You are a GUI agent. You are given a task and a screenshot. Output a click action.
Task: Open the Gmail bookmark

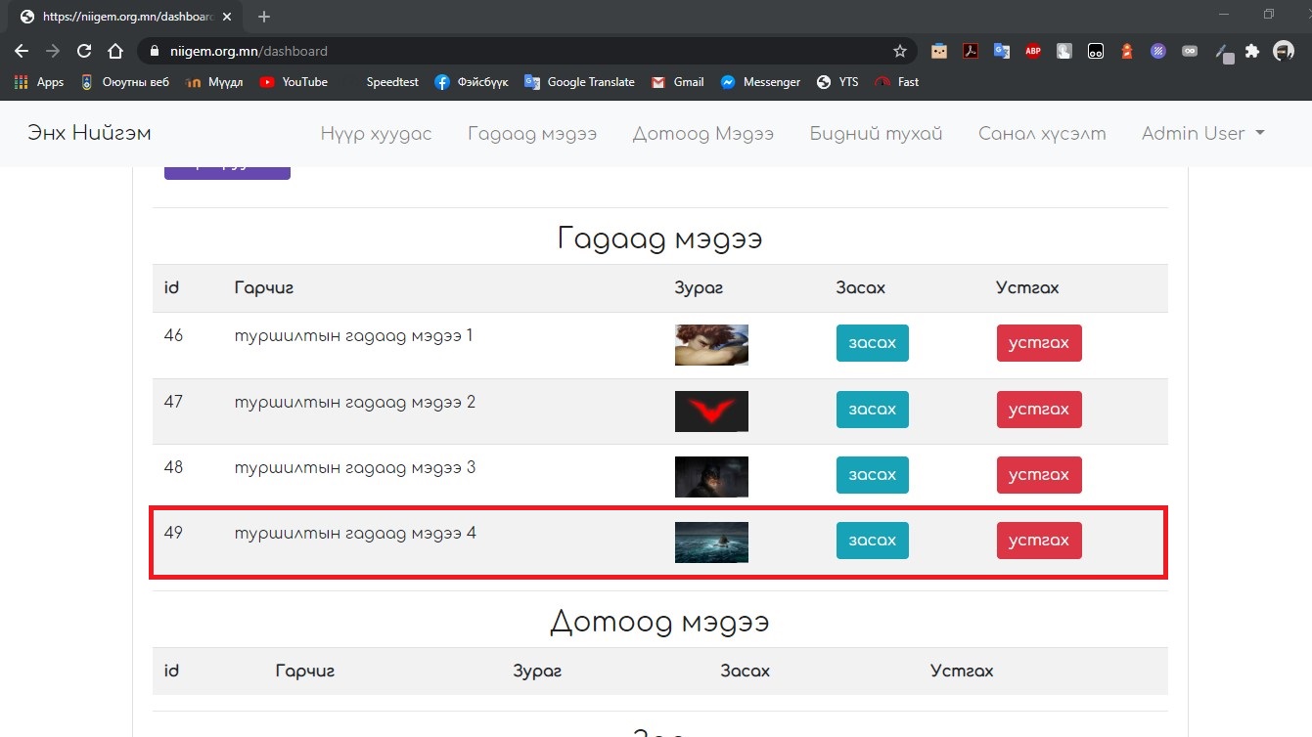677,82
